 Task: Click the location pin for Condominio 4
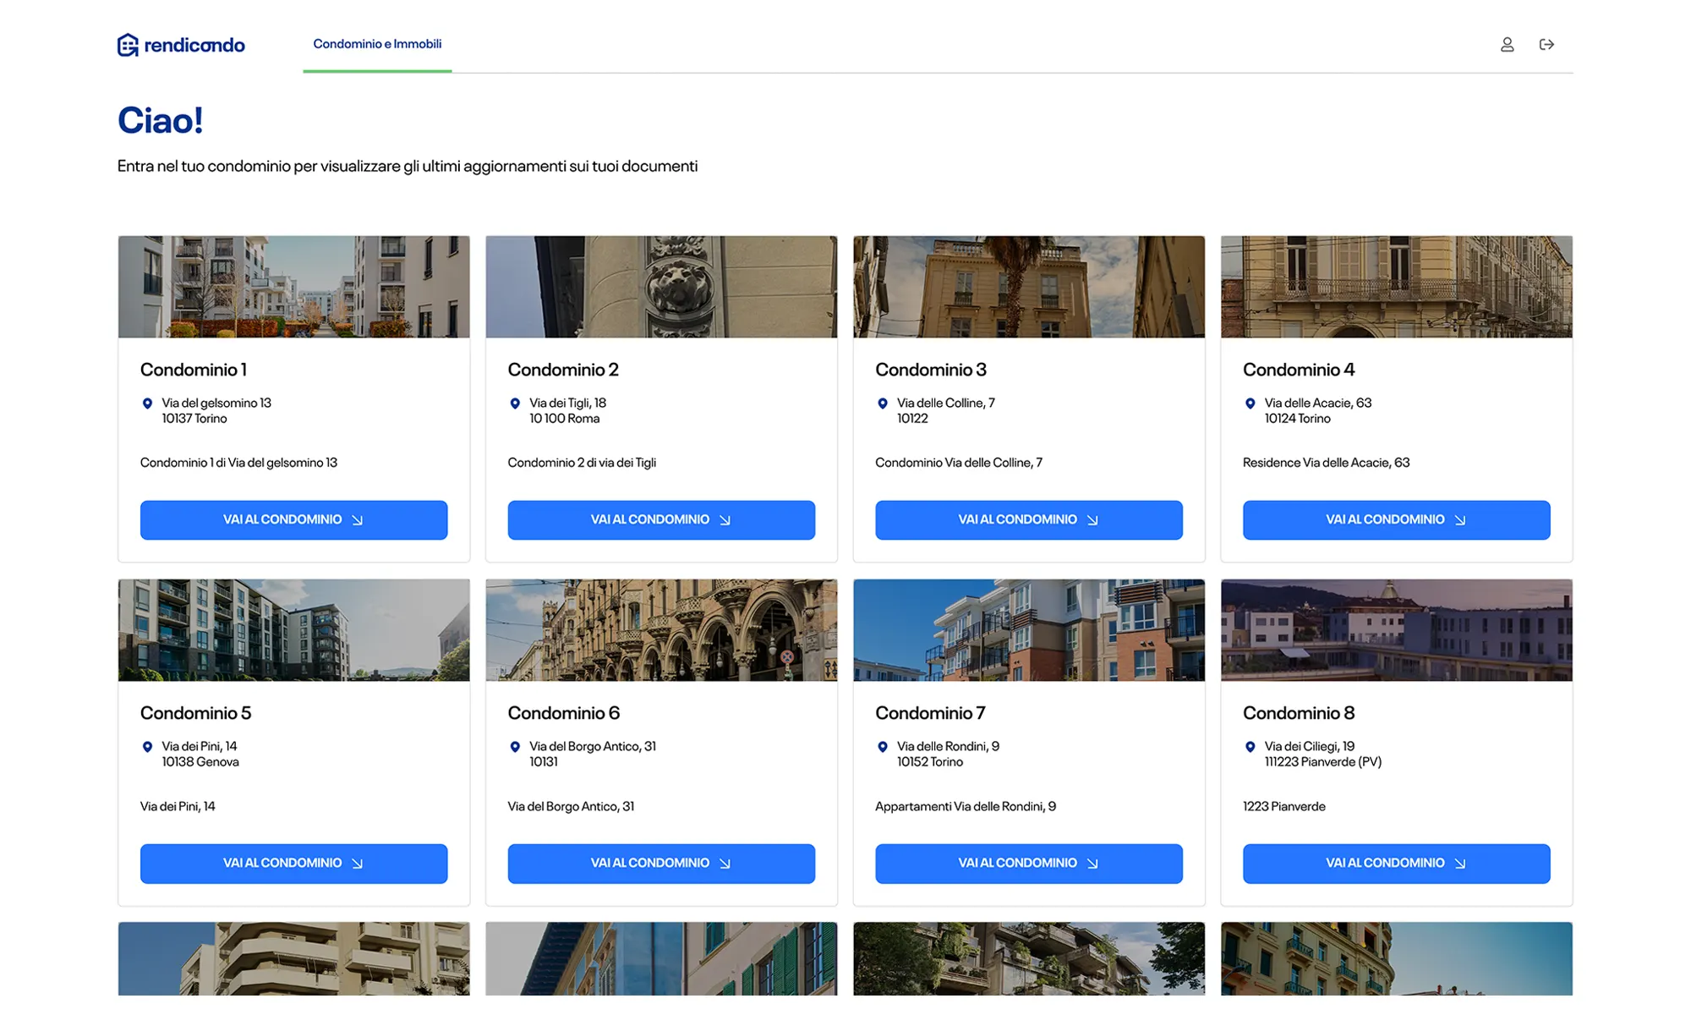coord(1250,403)
